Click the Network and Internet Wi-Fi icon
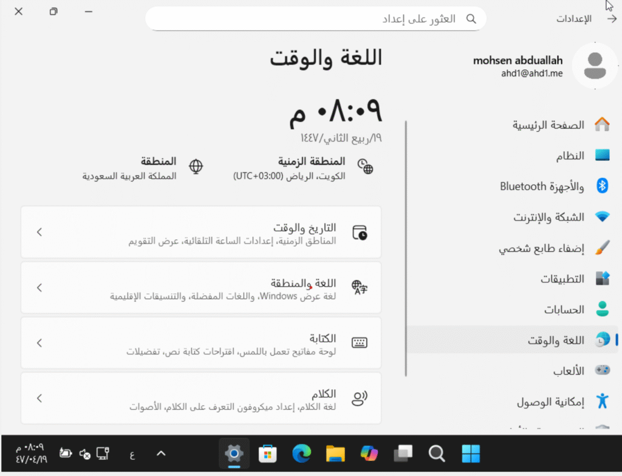Image resolution: width=622 pixels, height=476 pixels. point(602,217)
